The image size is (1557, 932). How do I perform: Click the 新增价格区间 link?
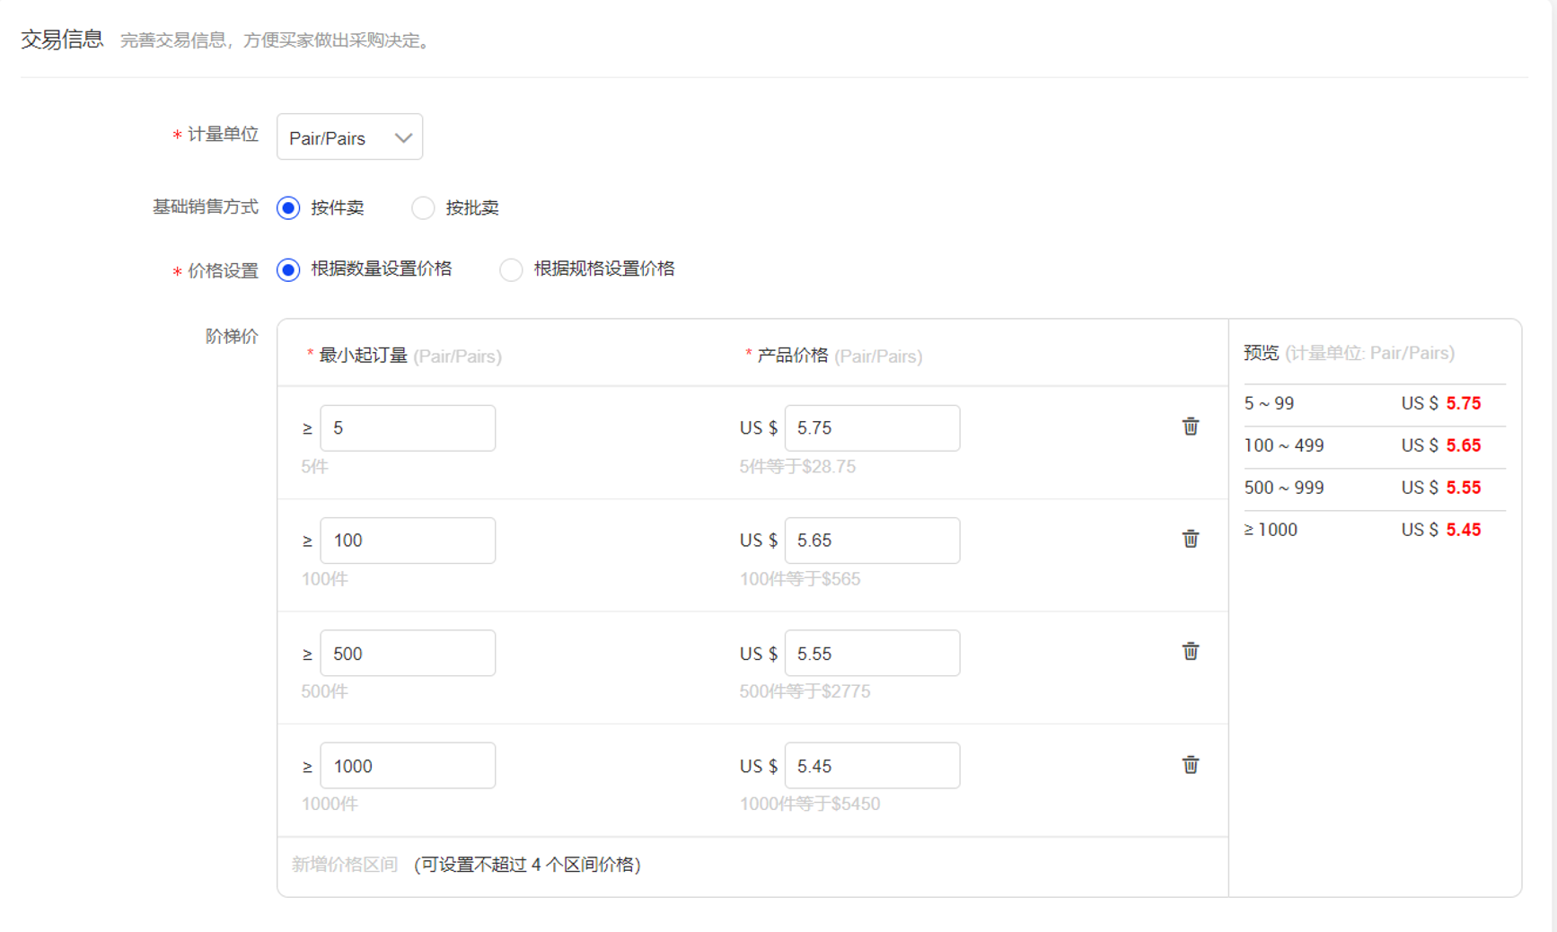coord(345,865)
